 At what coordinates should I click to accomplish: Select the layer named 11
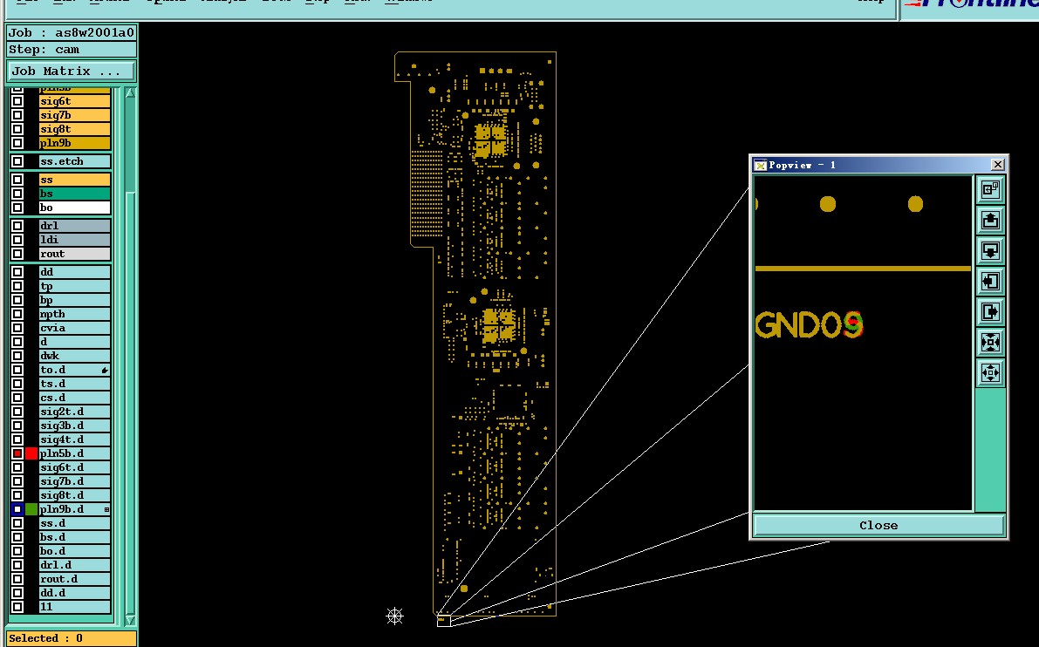tap(74, 607)
